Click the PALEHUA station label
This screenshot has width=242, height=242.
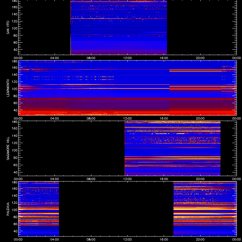(x=8, y=209)
